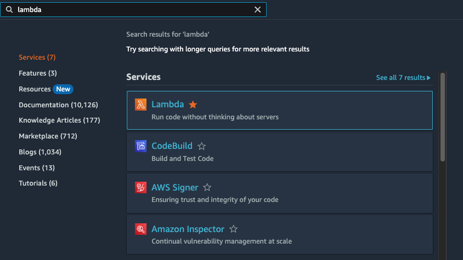Favorite CodeBuild with its star
This screenshot has width=463, height=260.
(x=202, y=146)
